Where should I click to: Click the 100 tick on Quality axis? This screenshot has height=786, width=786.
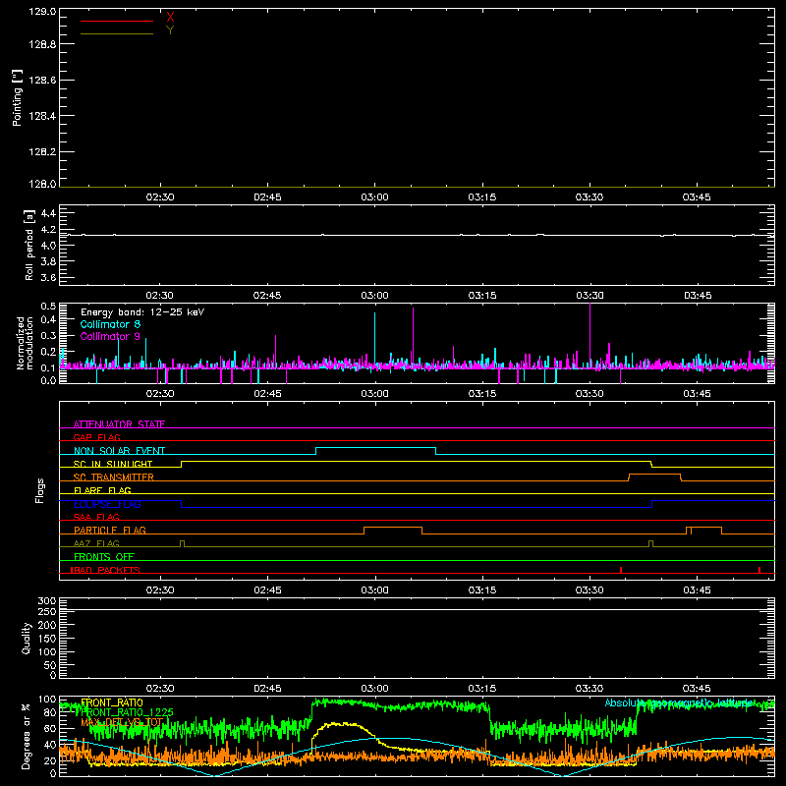46,652
